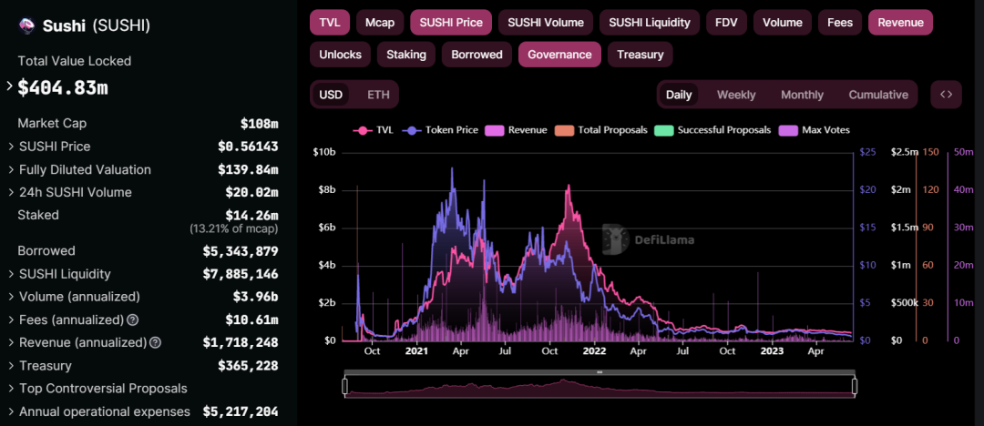Click the Sushi protocol logo icon
Screen dimensions: 984x426
[27, 25]
